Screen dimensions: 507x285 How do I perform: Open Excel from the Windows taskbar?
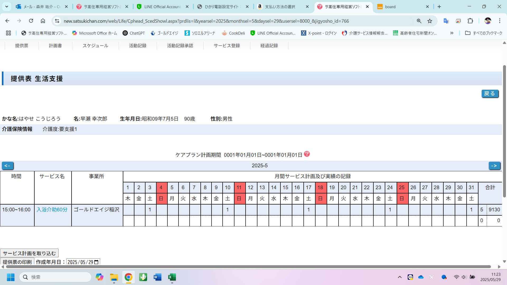[x=172, y=277]
